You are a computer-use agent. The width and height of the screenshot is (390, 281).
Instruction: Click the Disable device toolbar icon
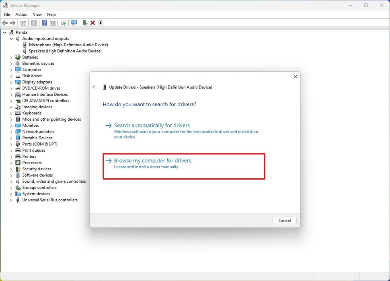tap(101, 23)
